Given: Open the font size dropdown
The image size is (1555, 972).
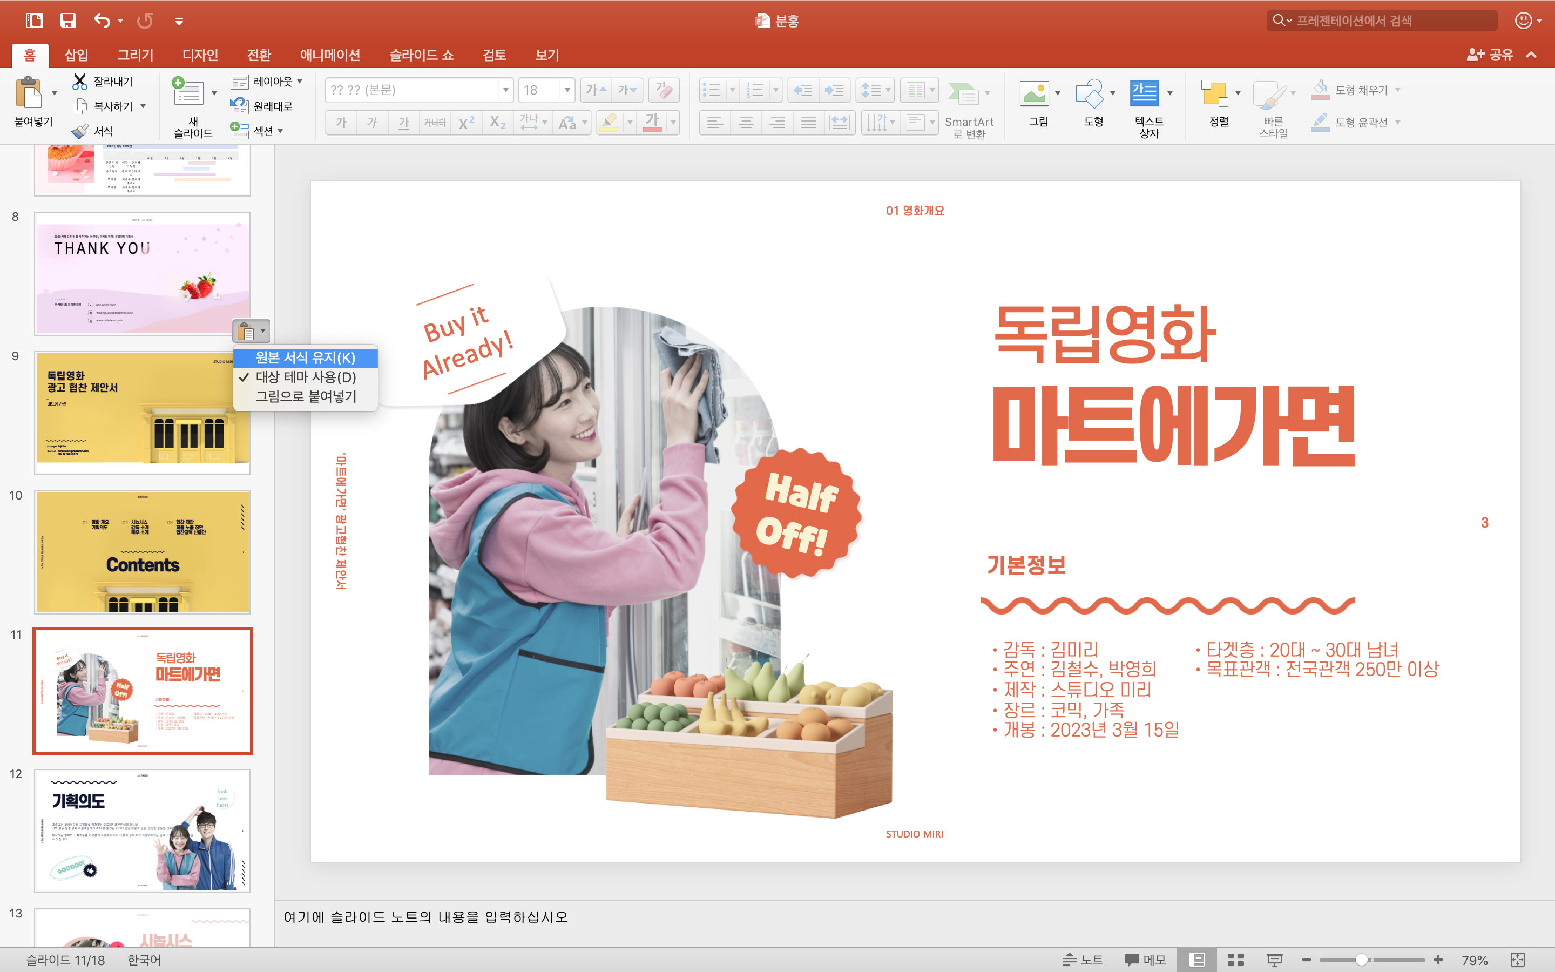Looking at the screenshot, I should 567,90.
